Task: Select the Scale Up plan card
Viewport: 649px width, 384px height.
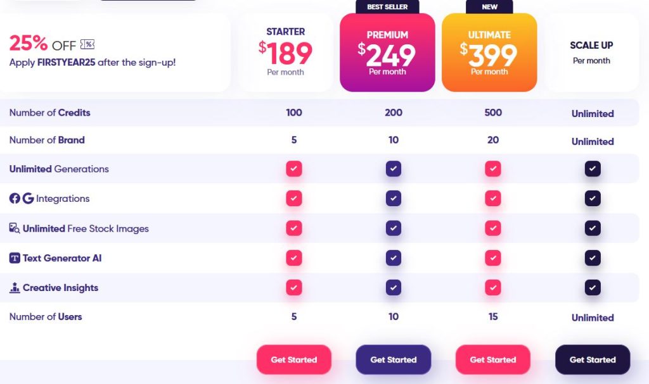Action: point(591,53)
